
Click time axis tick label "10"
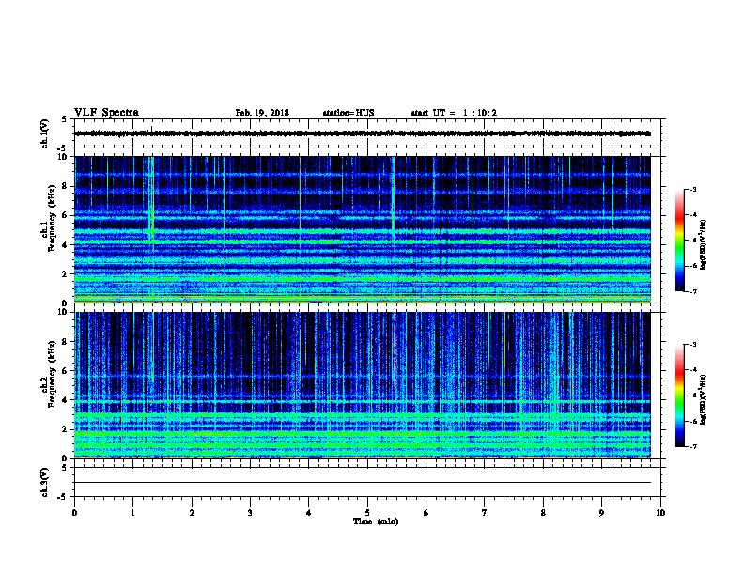pos(660,512)
